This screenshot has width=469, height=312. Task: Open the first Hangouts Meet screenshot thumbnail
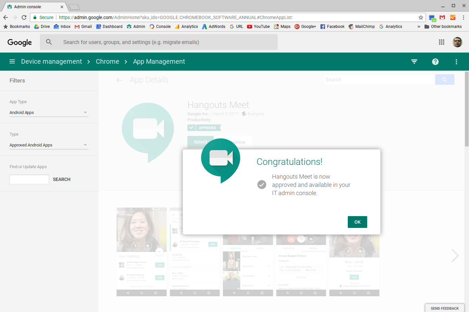point(142,252)
